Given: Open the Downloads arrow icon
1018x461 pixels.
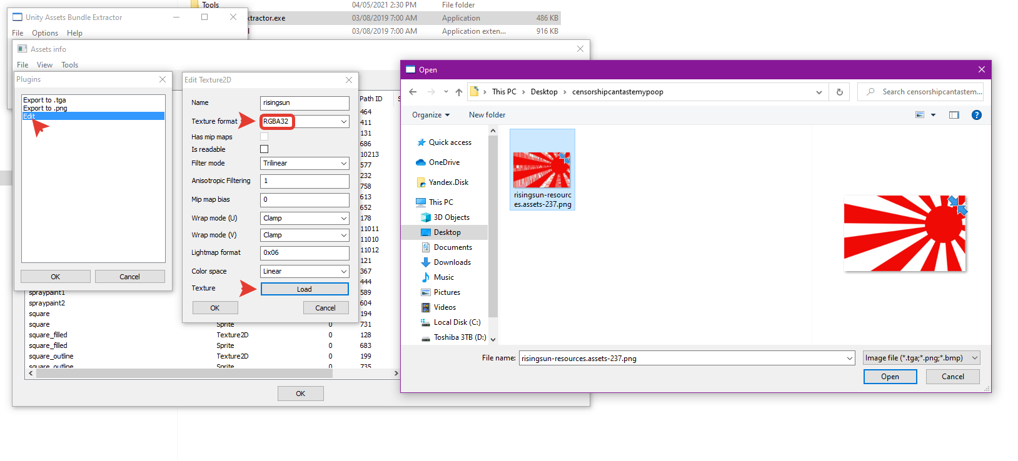Looking at the screenshot, I should [x=426, y=262].
